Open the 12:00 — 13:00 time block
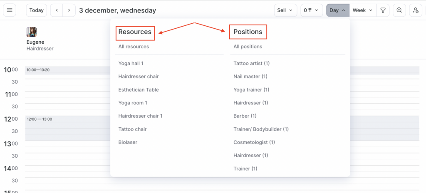 click(67, 128)
